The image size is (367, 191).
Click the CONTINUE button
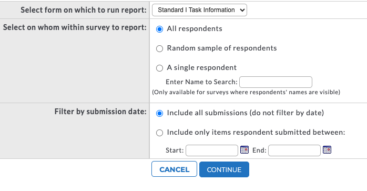click(x=224, y=169)
